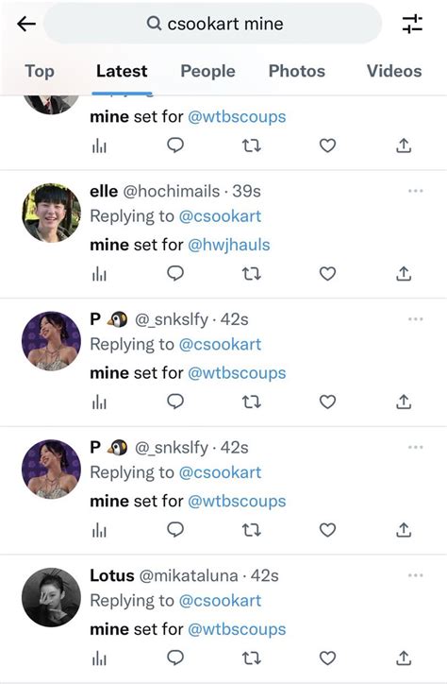This screenshot has width=447, height=684.
Task: Retweet the first P @_snkslfy reply
Action: point(251,402)
